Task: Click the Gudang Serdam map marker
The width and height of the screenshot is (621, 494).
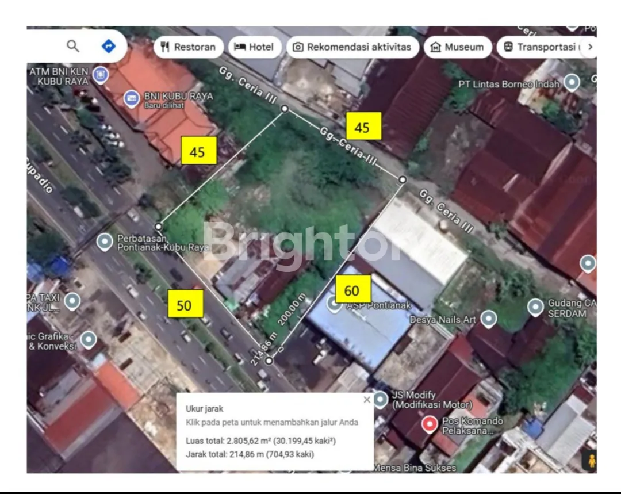Action: pos(535,307)
